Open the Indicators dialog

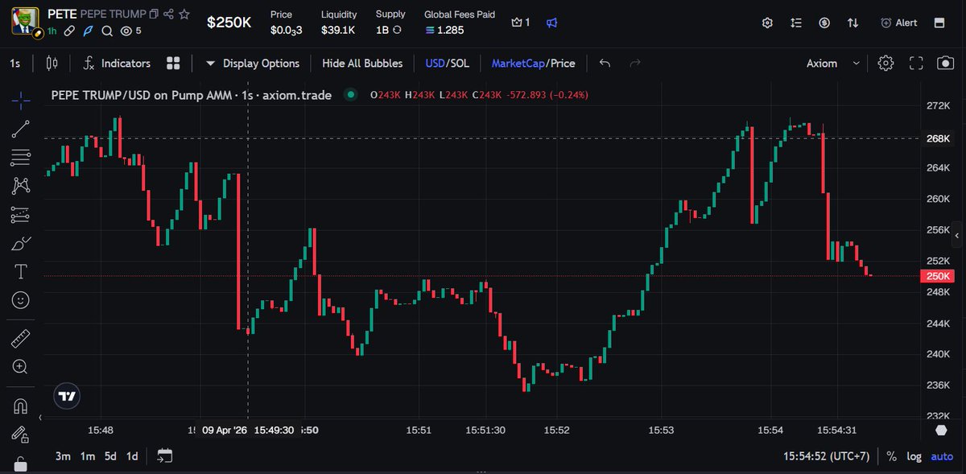click(x=117, y=63)
